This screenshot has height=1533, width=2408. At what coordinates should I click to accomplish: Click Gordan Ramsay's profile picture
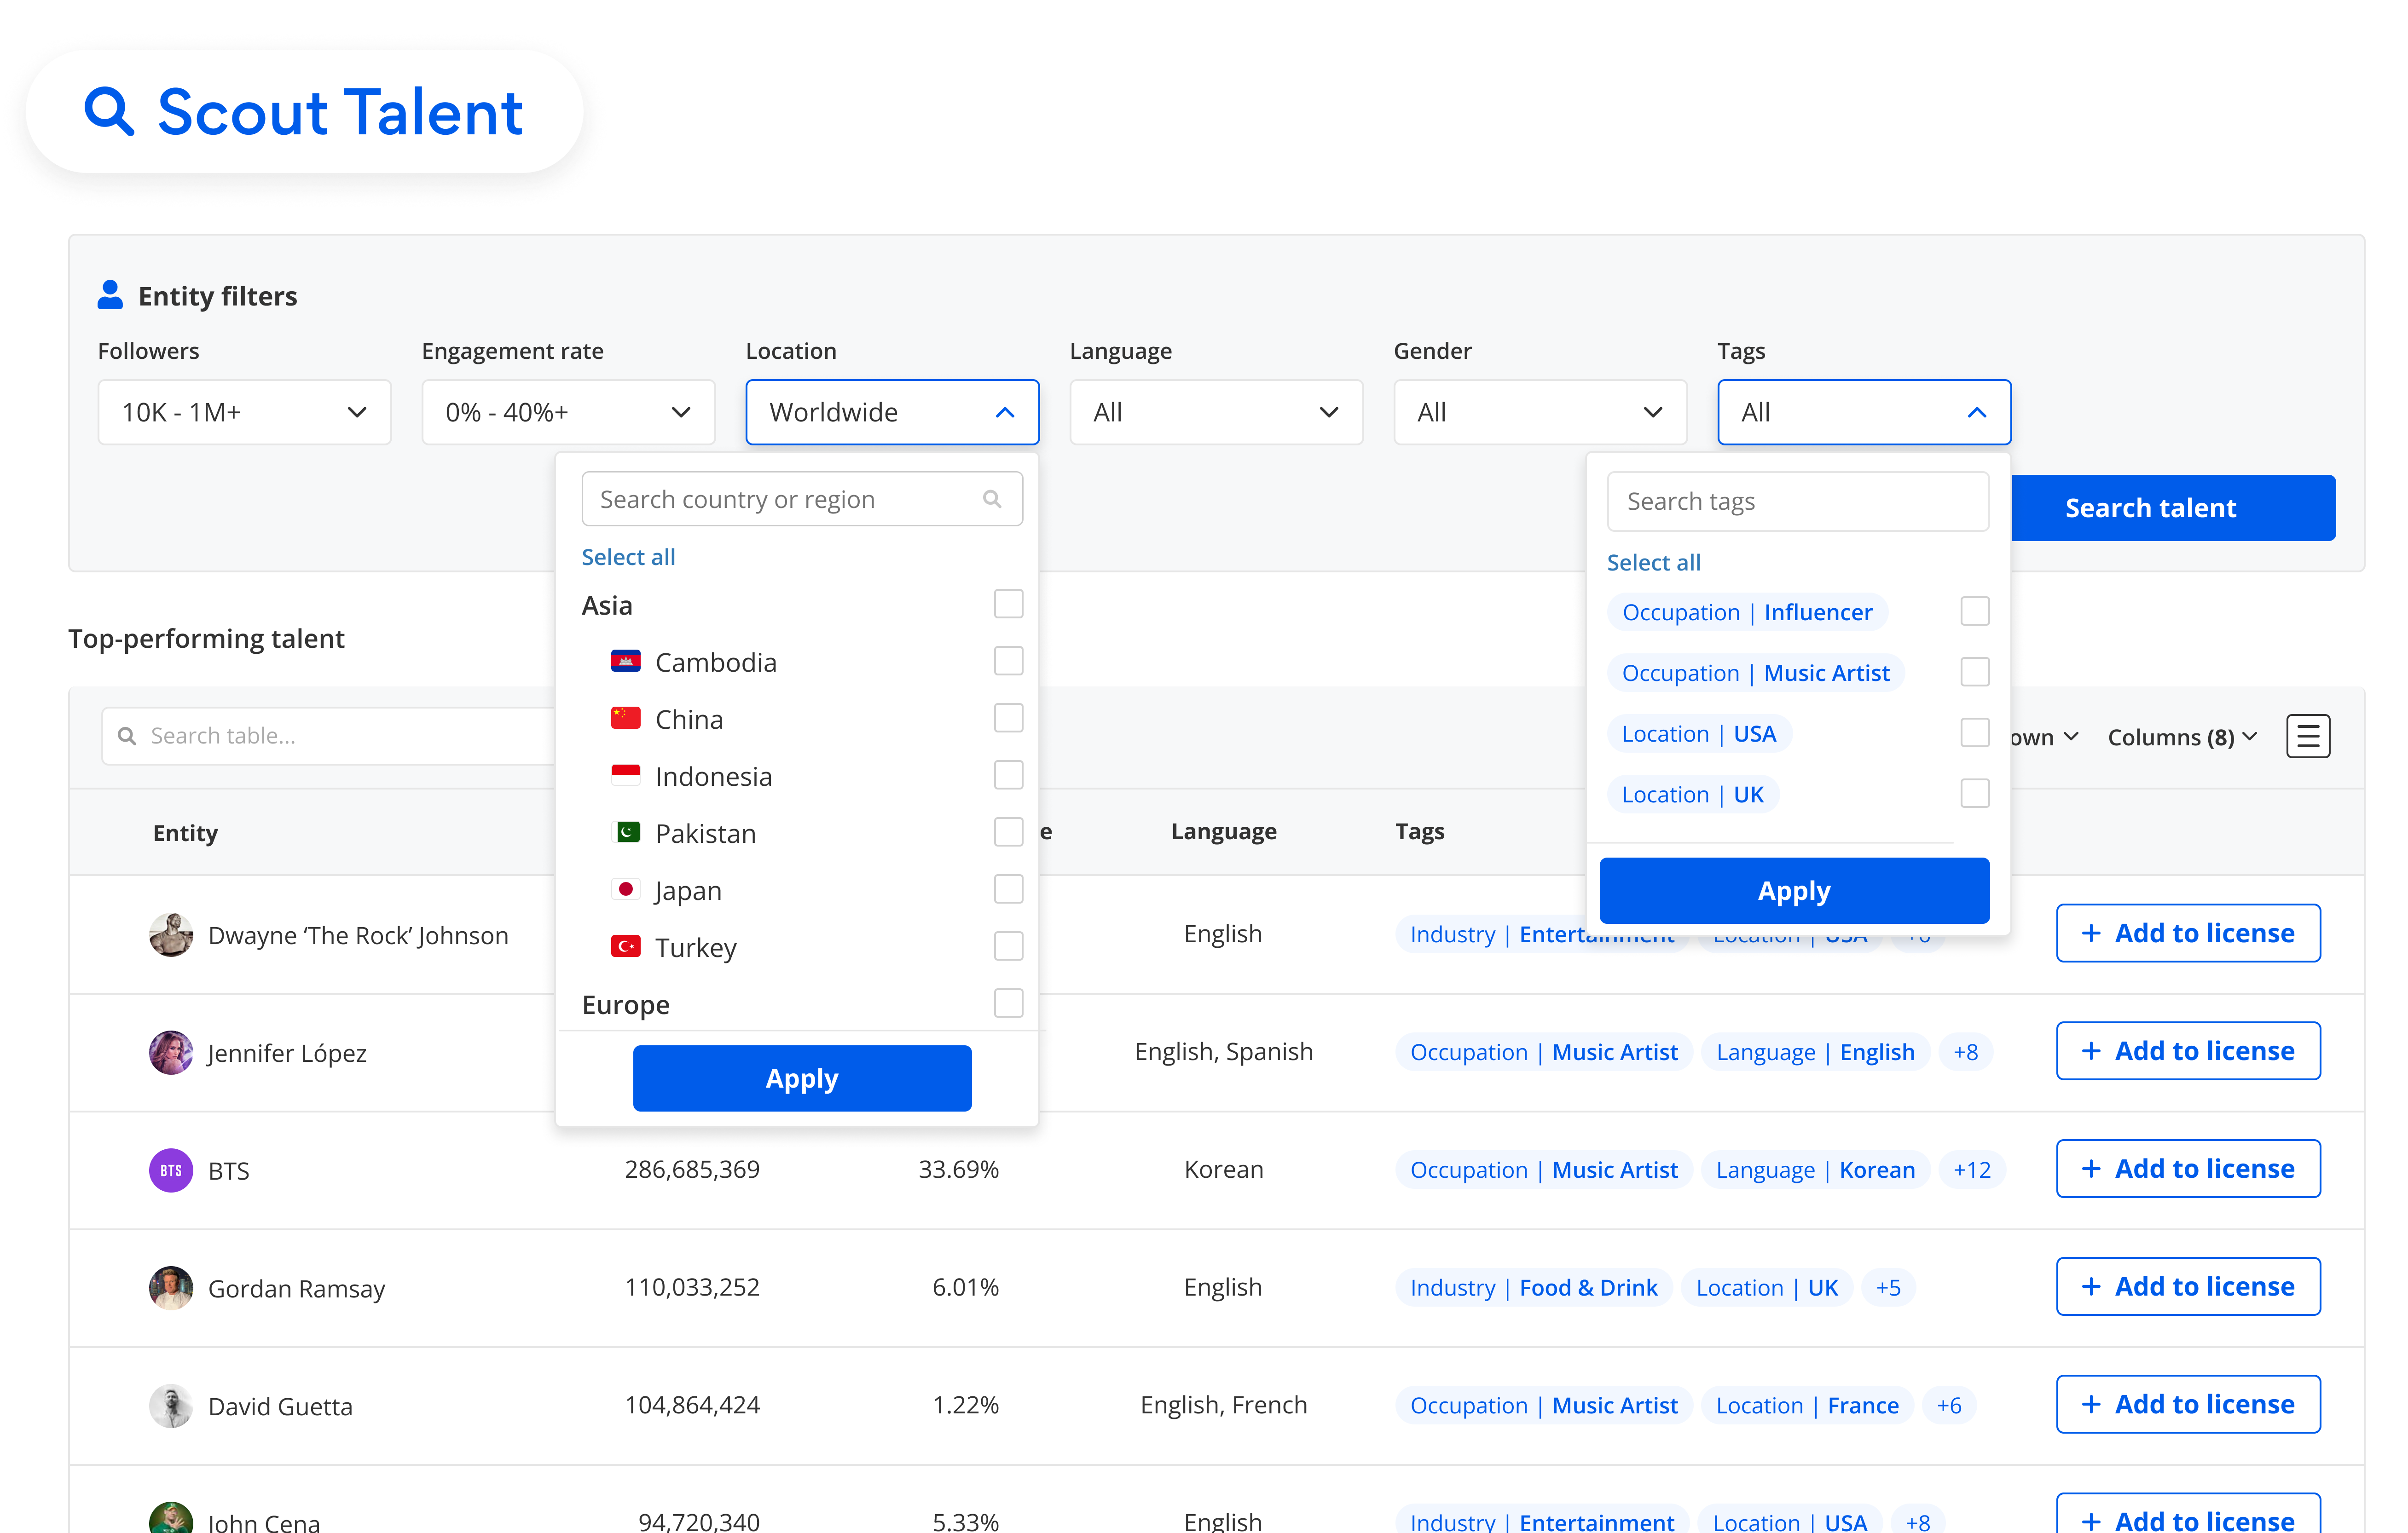coord(171,1288)
